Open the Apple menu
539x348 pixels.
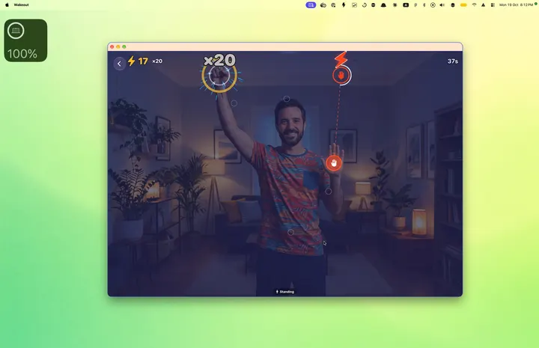(x=7, y=4)
